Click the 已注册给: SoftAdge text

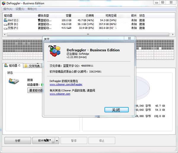point(78,54)
